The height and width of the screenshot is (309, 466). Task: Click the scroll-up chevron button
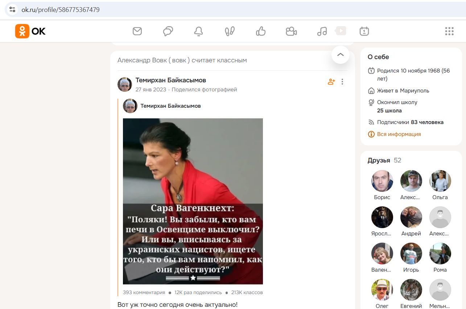tap(340, 55)
